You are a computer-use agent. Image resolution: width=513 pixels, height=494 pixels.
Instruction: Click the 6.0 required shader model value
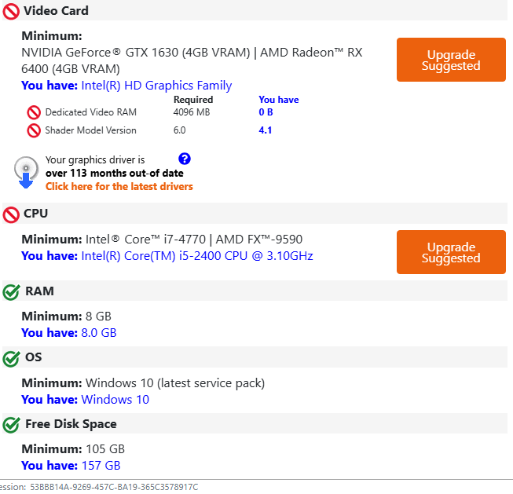[x=179, y=130]
